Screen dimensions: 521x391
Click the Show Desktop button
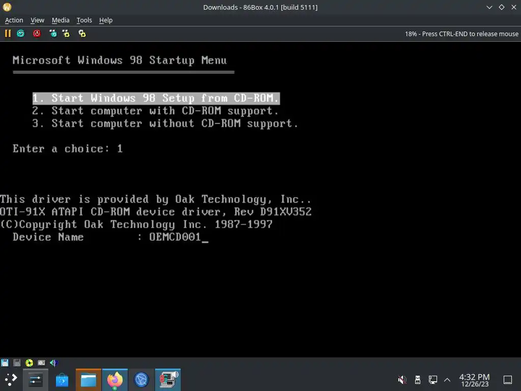(x=507, y=380)
